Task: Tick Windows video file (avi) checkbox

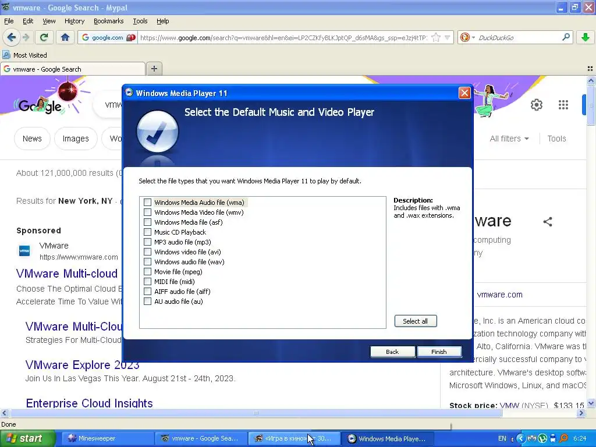Action: point(147,251)
